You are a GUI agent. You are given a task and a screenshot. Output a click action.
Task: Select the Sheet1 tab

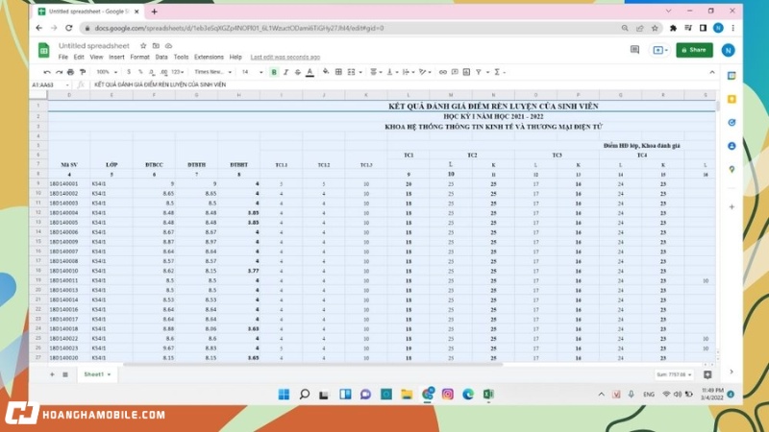click(97, 374)
